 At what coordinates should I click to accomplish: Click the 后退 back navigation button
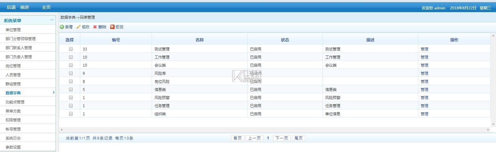tap(11, 7)
